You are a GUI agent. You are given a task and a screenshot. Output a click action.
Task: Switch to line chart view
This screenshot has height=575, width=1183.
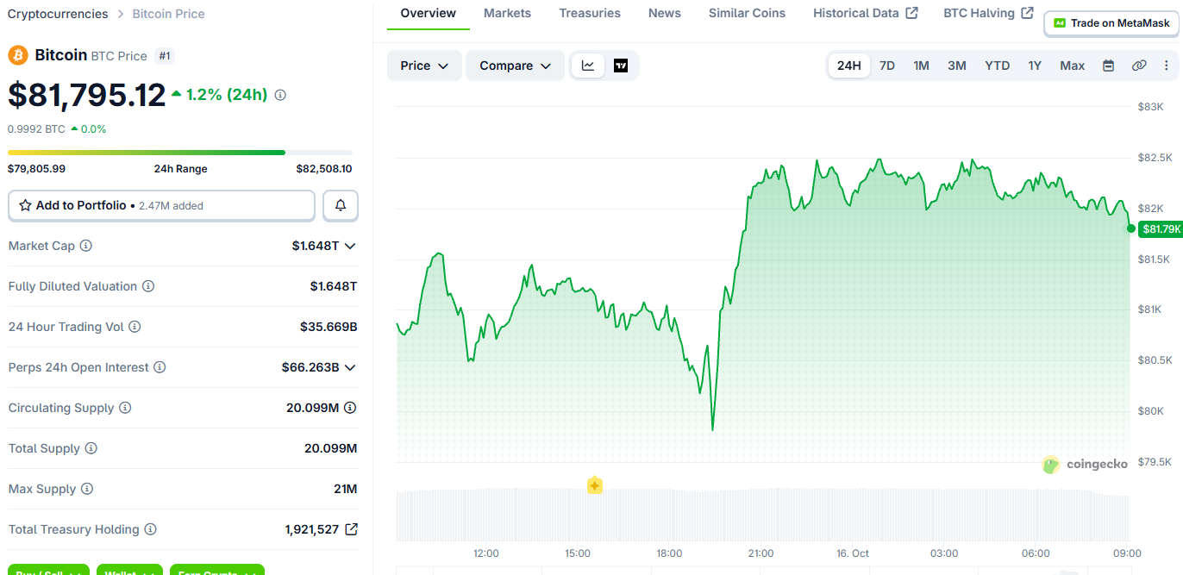(588, 66)
